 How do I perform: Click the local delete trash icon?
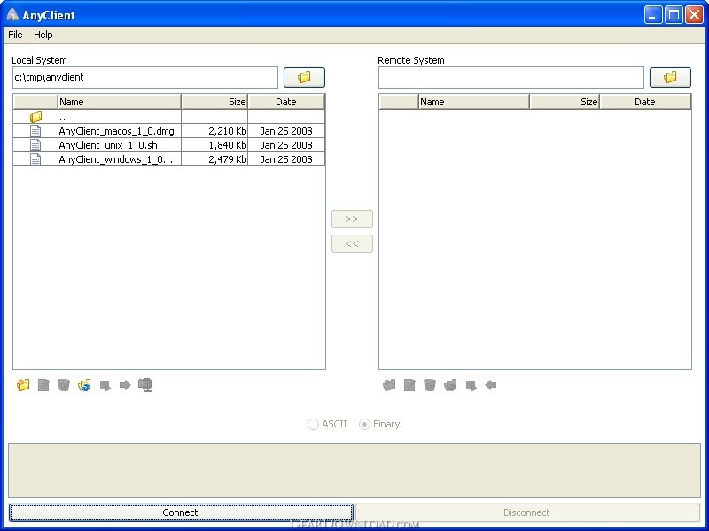[64, 385]
